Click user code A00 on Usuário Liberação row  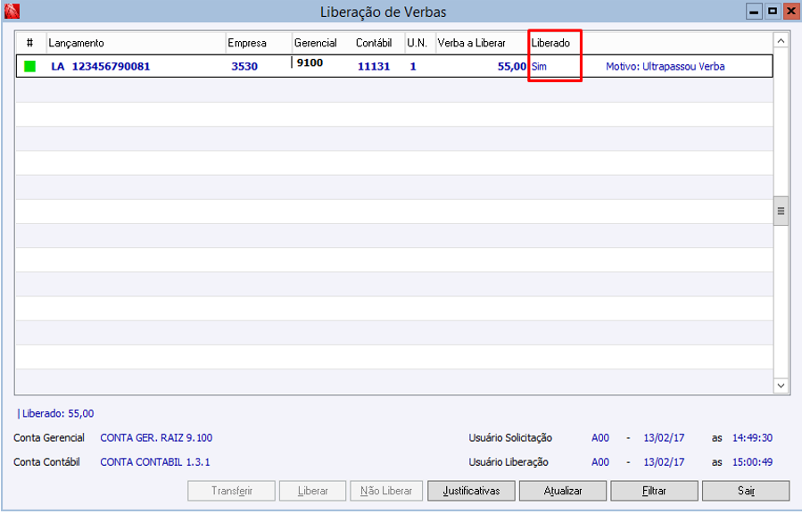point(600,462)
